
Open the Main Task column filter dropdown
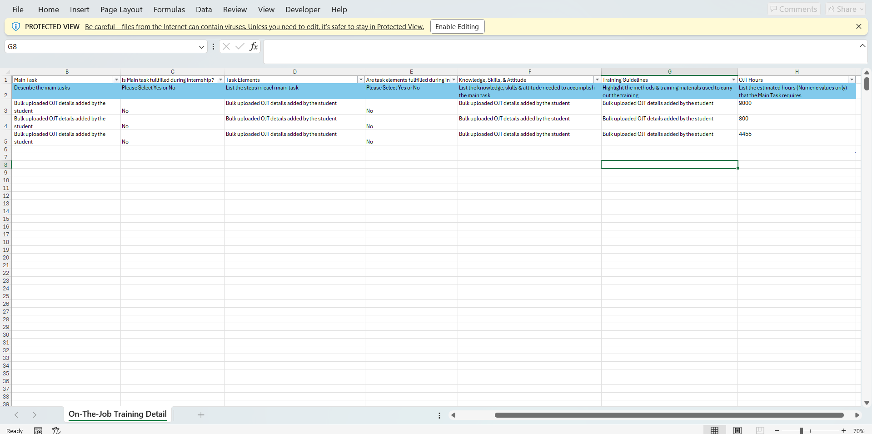click(x=116, y=80)
